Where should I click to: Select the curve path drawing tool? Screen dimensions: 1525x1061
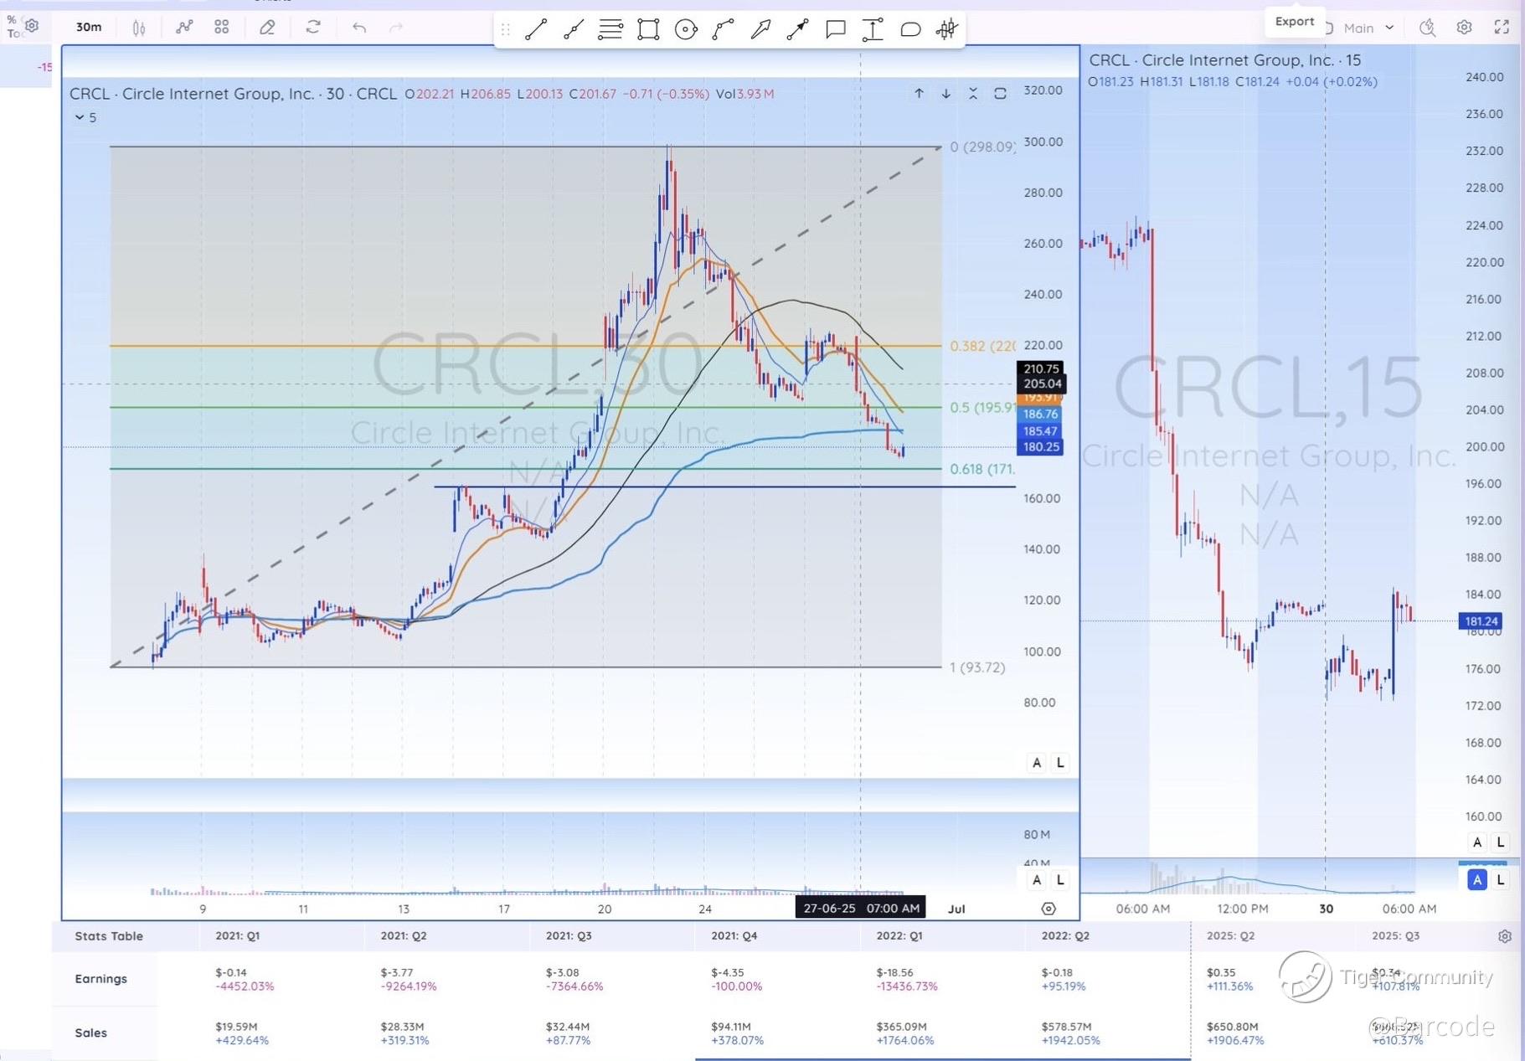(x=724, y=30)
